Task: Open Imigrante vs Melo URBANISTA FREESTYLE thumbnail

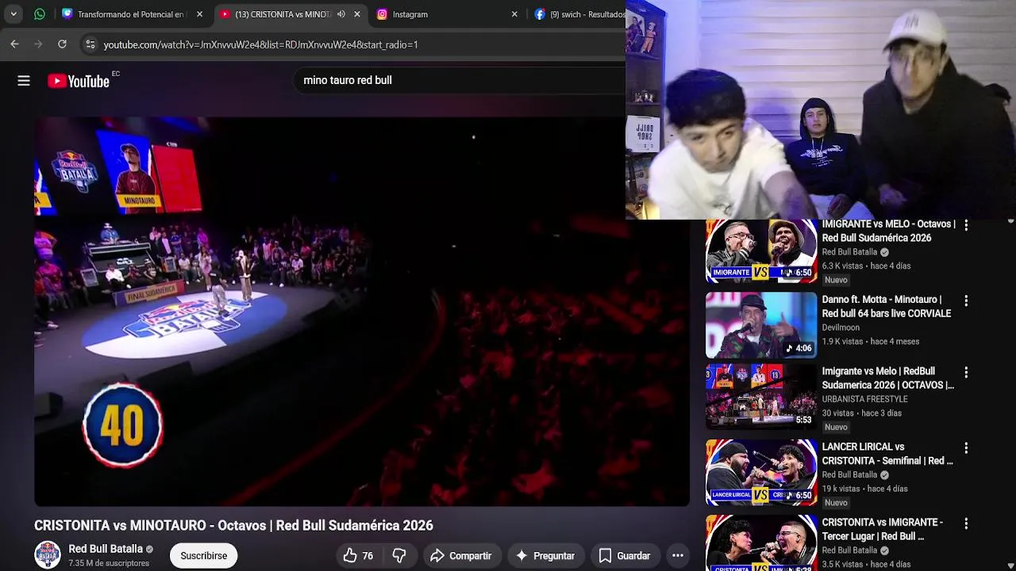Action: [x=761, y=397]
